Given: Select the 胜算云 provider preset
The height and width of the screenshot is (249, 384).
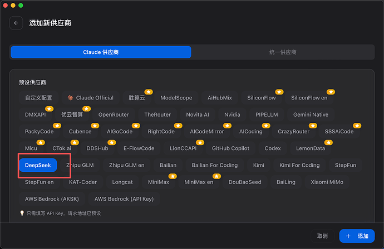Looking at the screenshot, I should 137,98.
